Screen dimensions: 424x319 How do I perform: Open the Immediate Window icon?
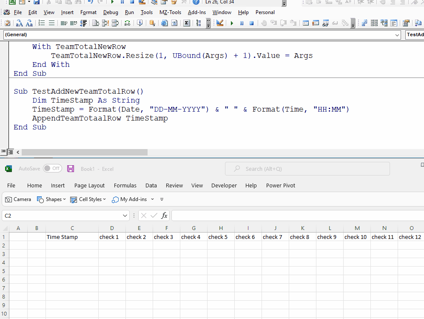click(x=315, y=23)
